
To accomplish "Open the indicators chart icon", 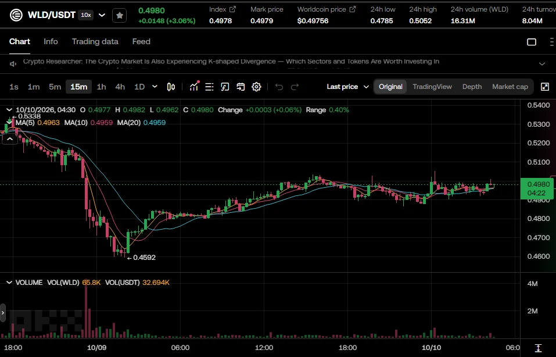I will tap(194, 87).
